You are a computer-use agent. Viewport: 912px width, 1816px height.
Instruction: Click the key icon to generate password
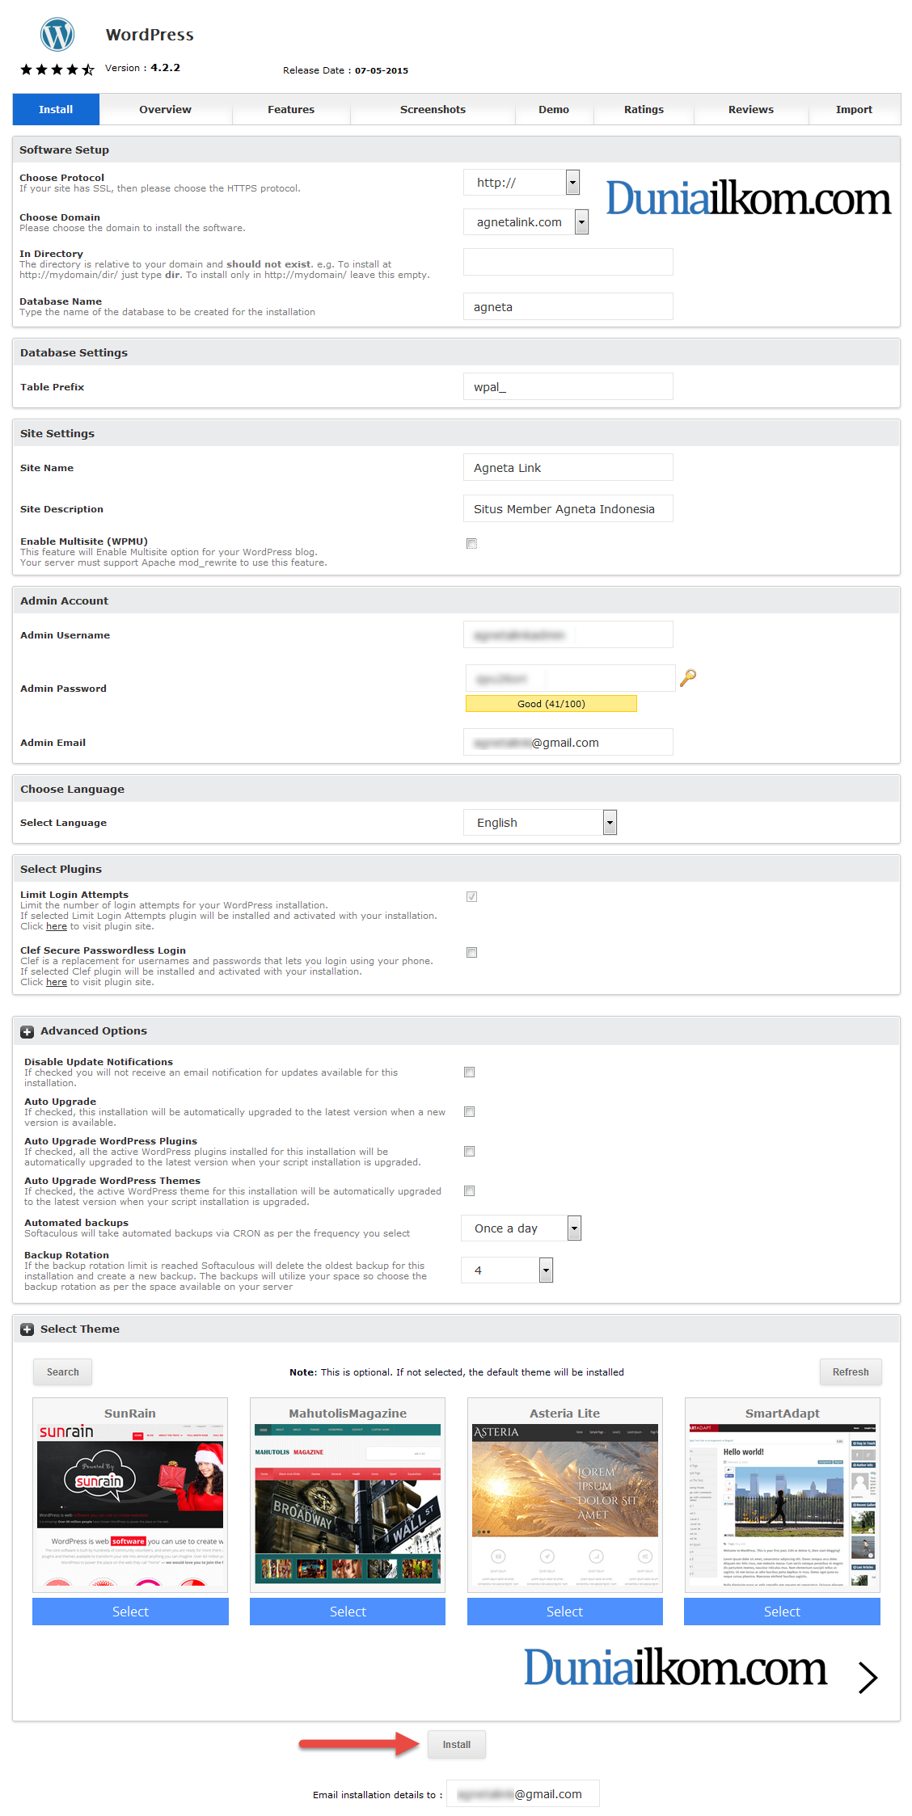pyautogui.click(x=688, y=678)
